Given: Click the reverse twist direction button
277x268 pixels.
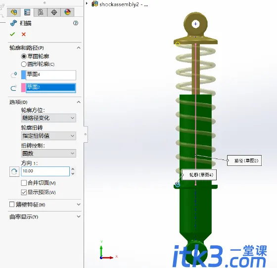Looking at the screenshot, I should point(14,171).
